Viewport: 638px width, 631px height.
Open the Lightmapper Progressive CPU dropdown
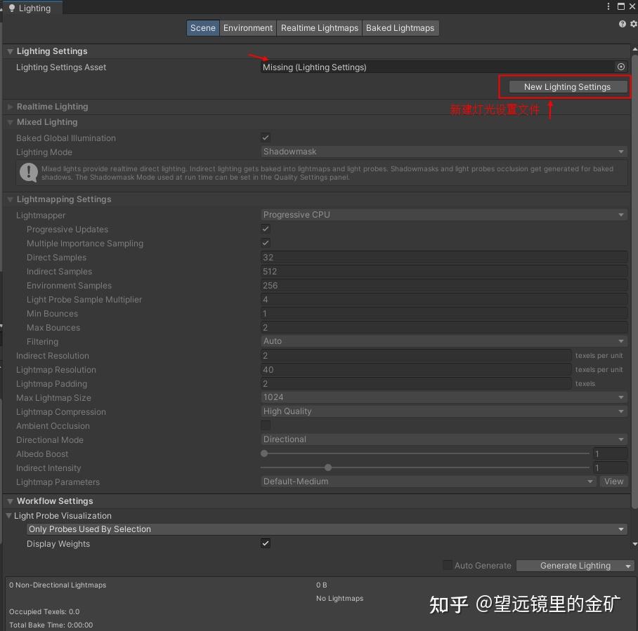pyautogui.click(x=443, y=215)
